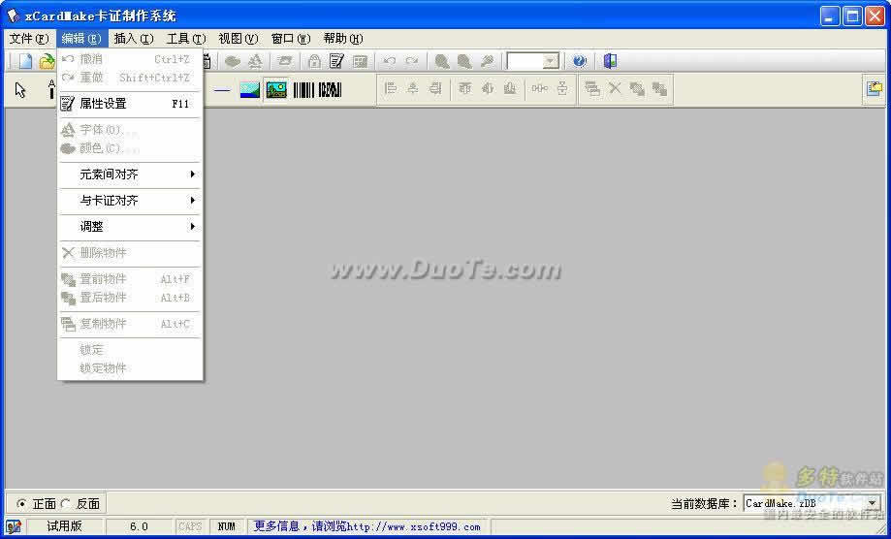Viewport: 891px width, 539px height.
Task: Open the 窗口(W) menu
Action: [x=290, y=39]
